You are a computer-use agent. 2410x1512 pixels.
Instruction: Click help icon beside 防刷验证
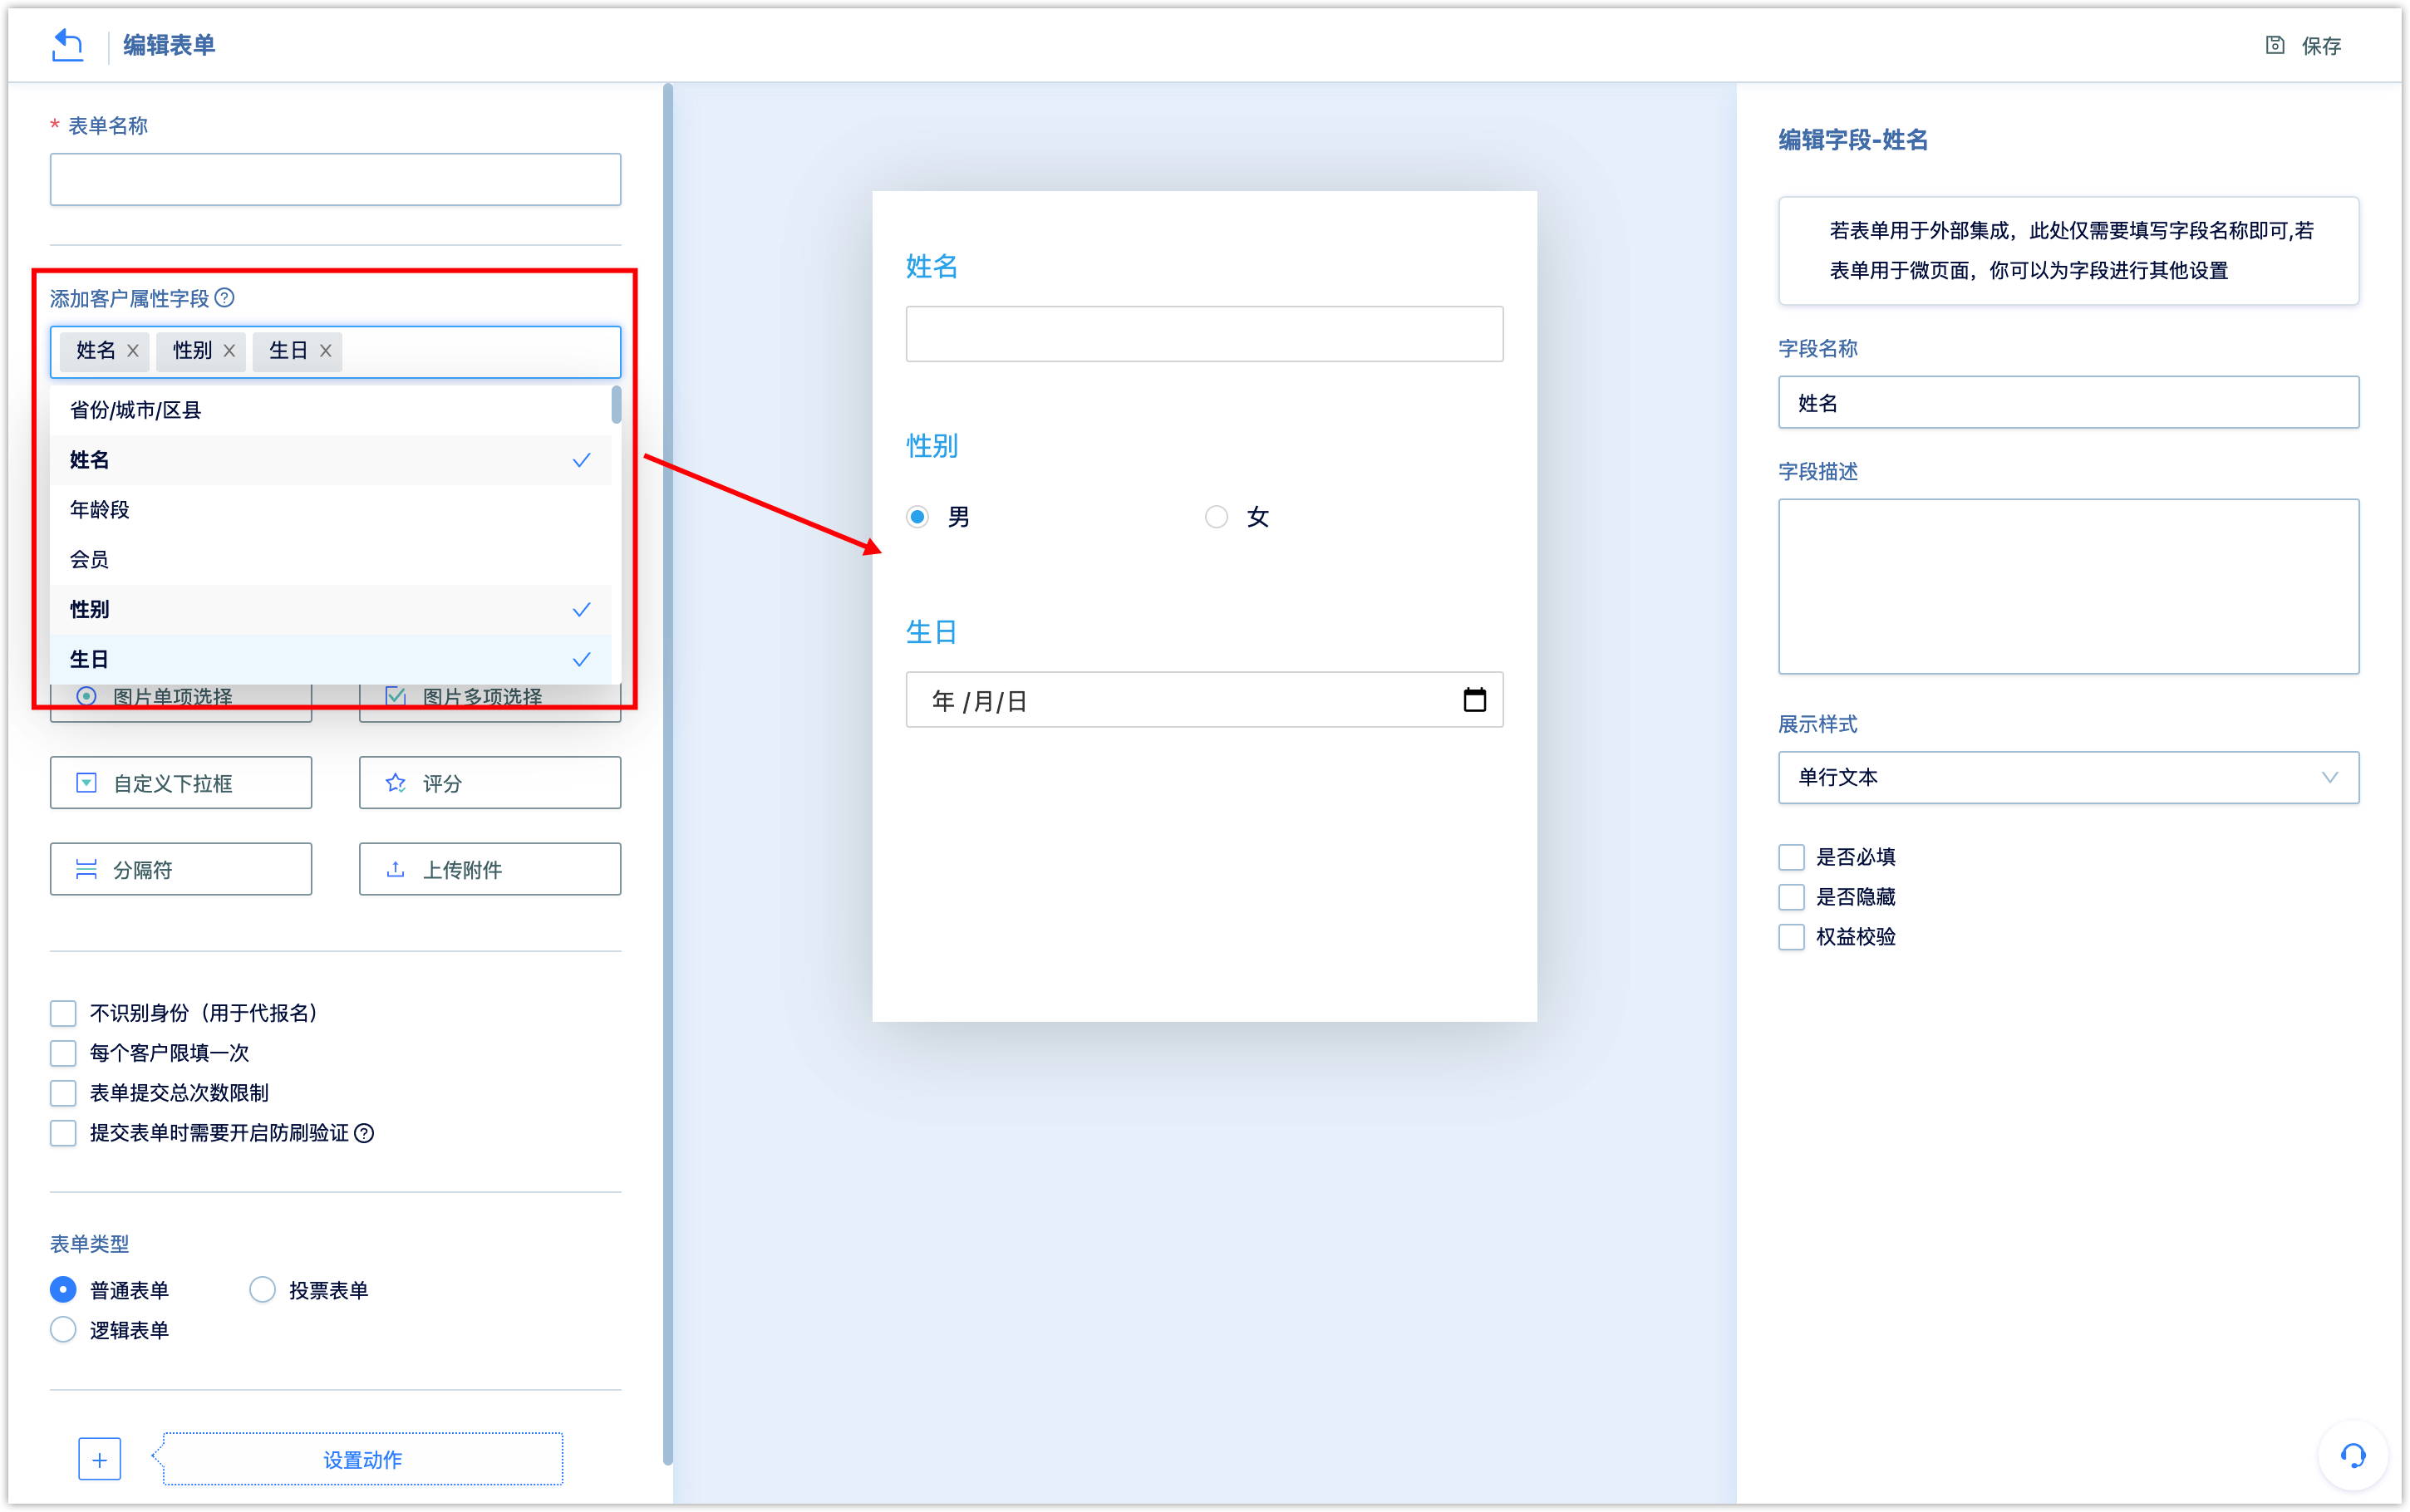pyautogui.click(x=365, y=1133)
